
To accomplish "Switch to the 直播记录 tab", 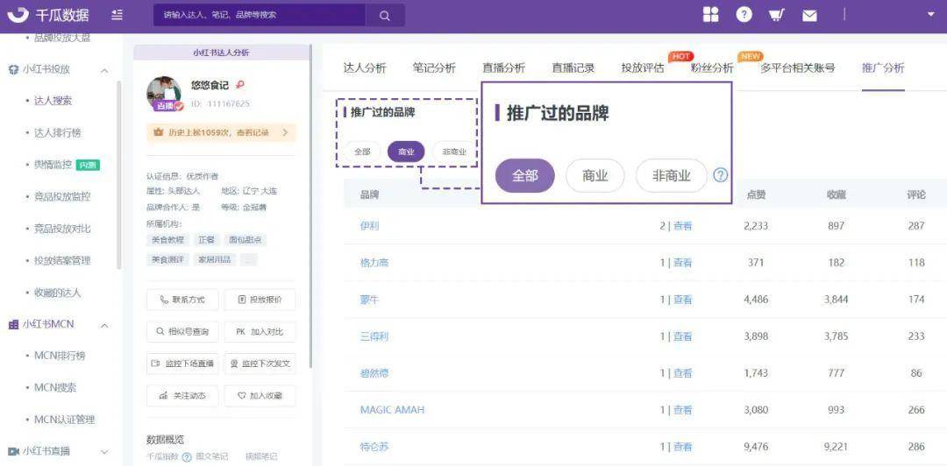I will 573,67.
